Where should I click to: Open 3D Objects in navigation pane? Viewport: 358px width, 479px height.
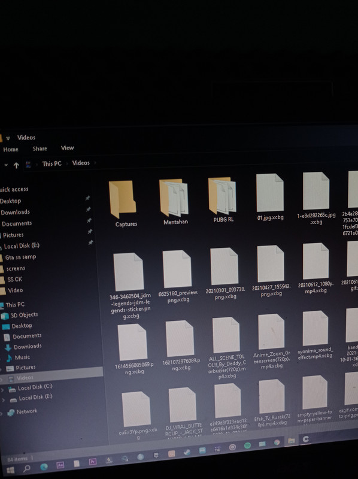click(24, 315)
